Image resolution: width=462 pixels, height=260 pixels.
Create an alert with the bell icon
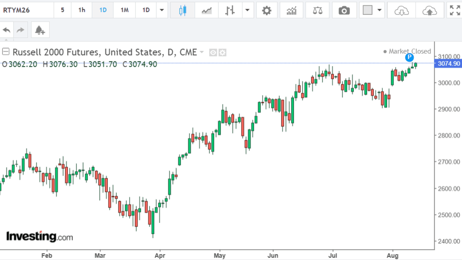(40, 30)
